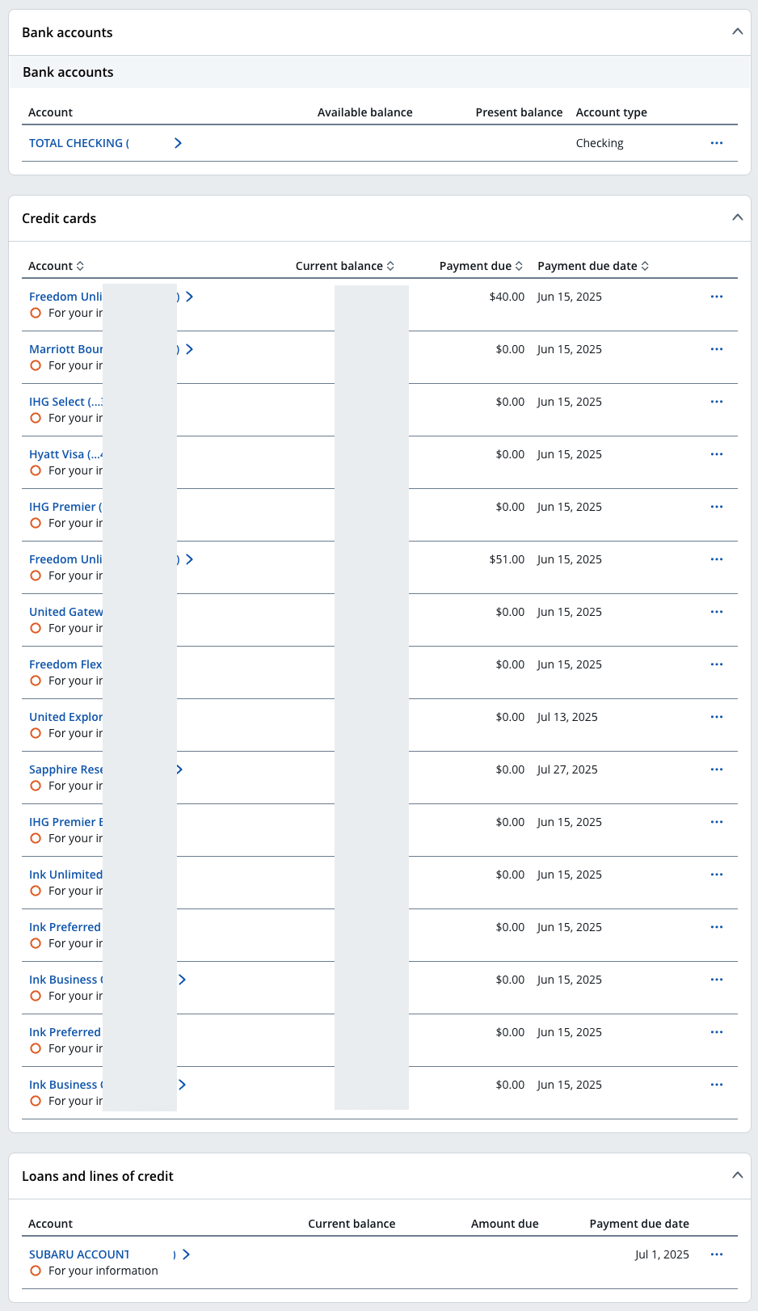Click the Jul 13, 2025 due date
The image size is (758, 1311).
(x=567, y=717)
